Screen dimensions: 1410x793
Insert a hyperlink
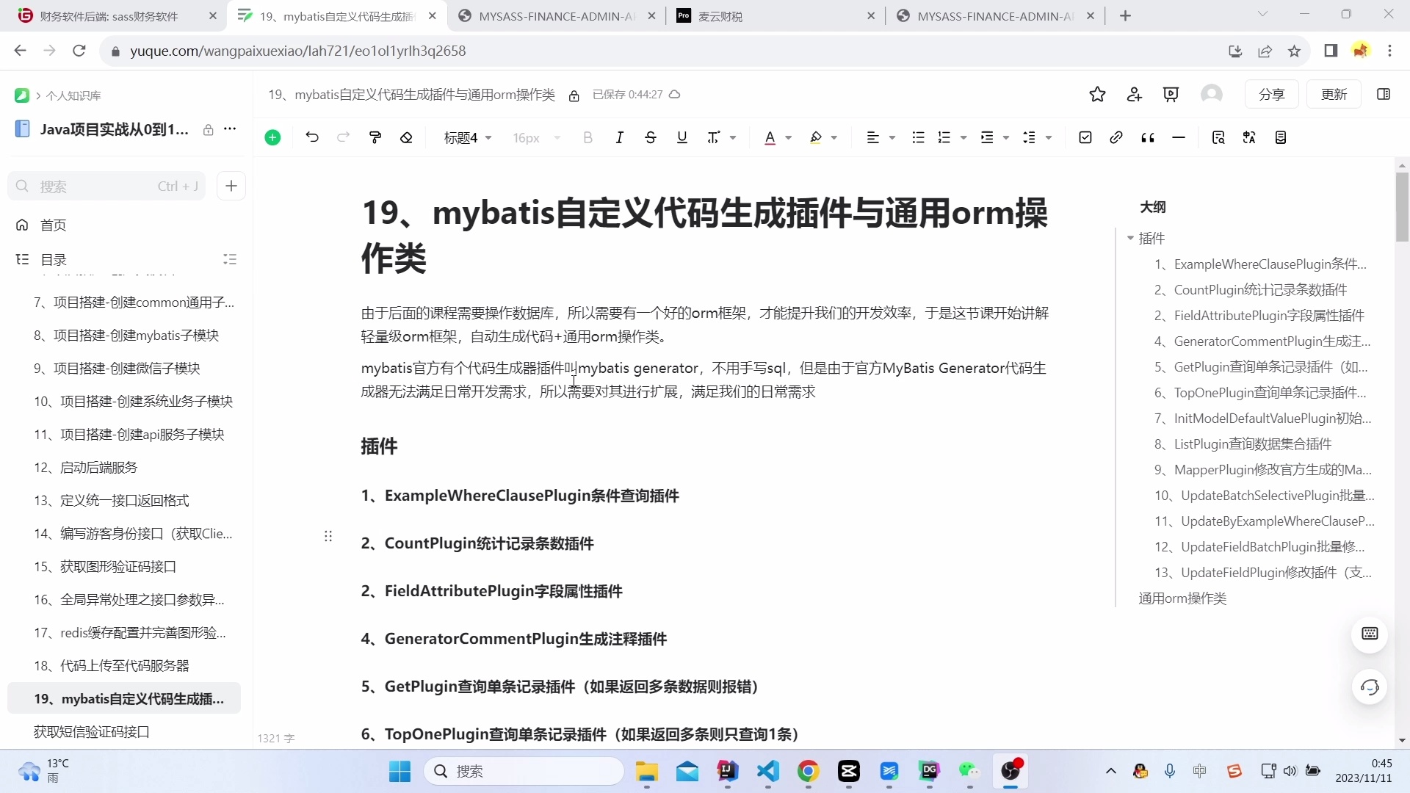coord(1116,137)
